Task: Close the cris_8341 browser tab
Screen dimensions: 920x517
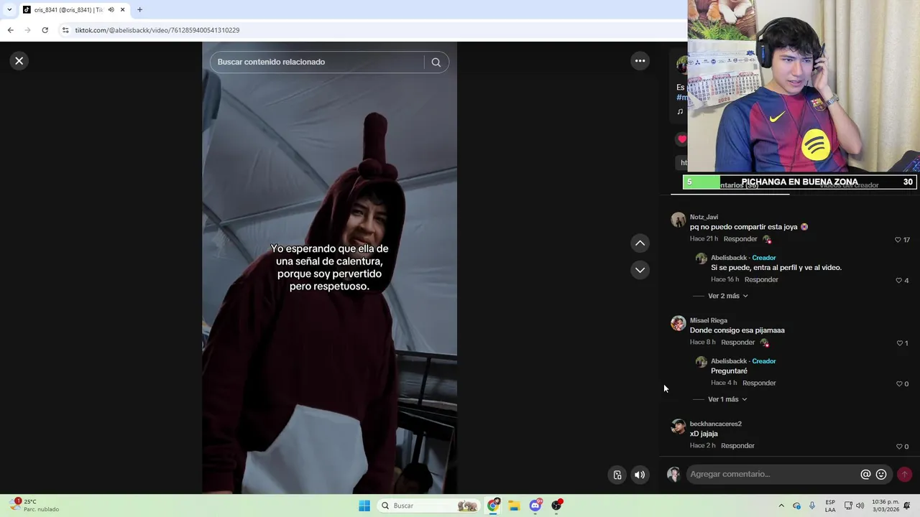Action: [122, 10]
